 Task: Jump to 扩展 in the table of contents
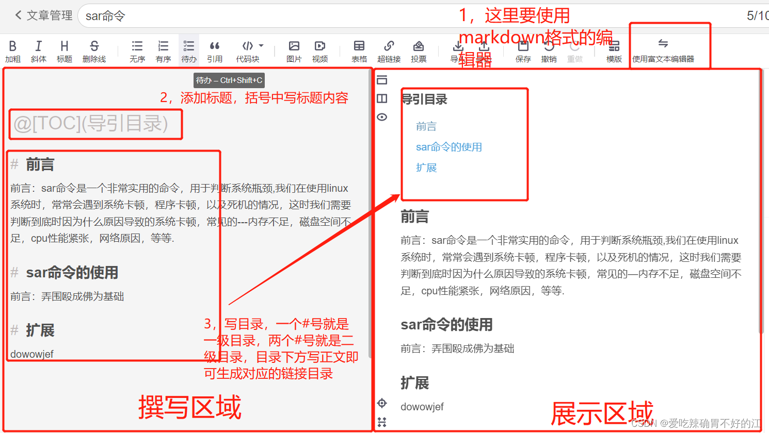426,168
